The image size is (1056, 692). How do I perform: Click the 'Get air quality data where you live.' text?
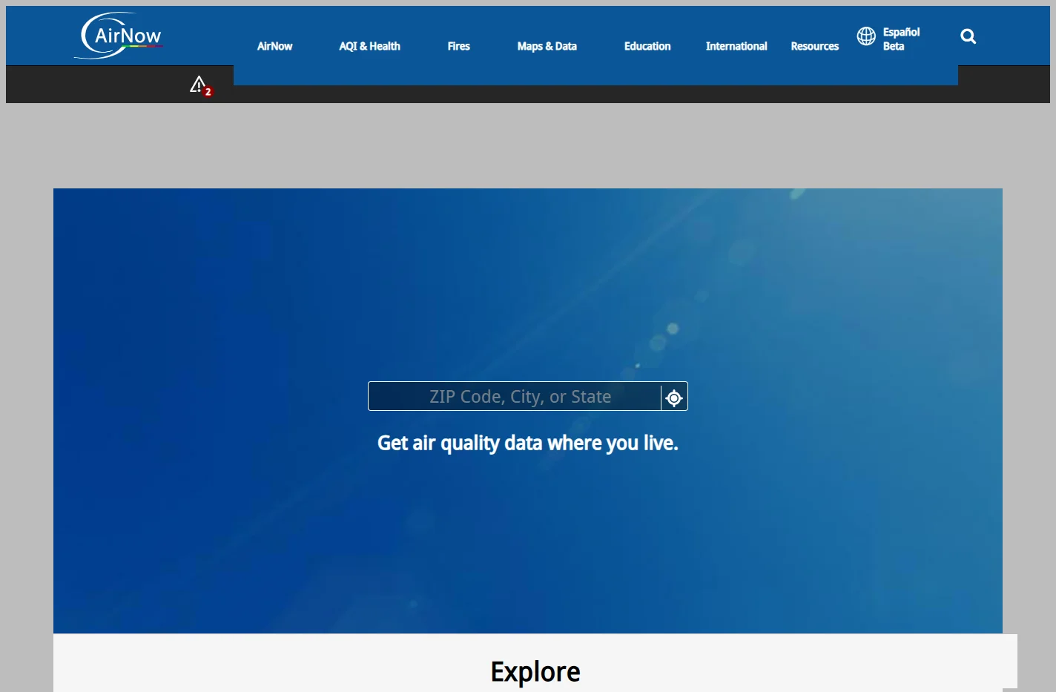528,443
